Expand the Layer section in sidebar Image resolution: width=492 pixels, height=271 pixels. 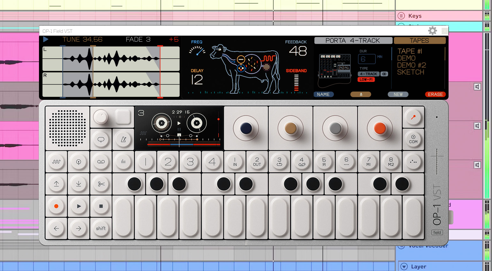[x=403, y=267]
